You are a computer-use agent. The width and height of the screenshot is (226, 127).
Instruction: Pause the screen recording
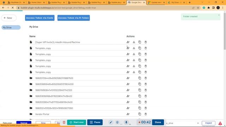[x=95, y=122]
